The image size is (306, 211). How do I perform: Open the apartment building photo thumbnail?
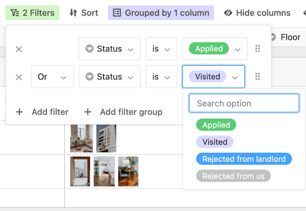[106, 138]
